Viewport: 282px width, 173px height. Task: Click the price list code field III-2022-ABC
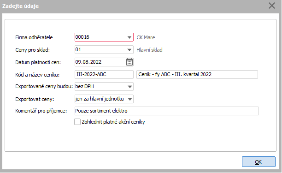[x=104, y=74]
